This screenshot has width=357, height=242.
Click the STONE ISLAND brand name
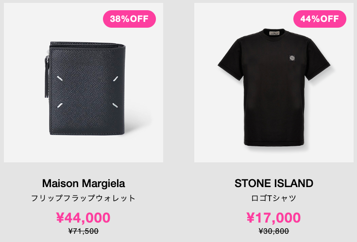(x=274, y=183)
